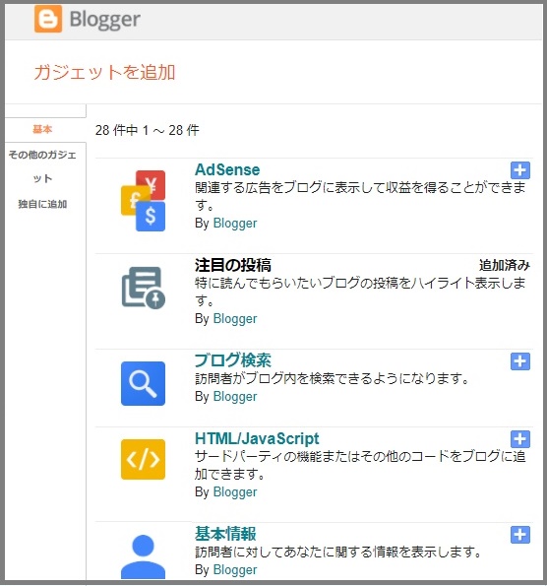Click the blue magnifier blog search icon
547x586 pixels.
pos(143,383)
